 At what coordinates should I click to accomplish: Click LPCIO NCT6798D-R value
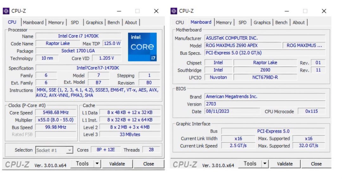point(265,77)
